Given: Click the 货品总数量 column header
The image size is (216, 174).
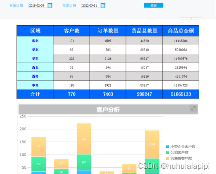Looking at the screenshot, I should click(x=144, y=31).
